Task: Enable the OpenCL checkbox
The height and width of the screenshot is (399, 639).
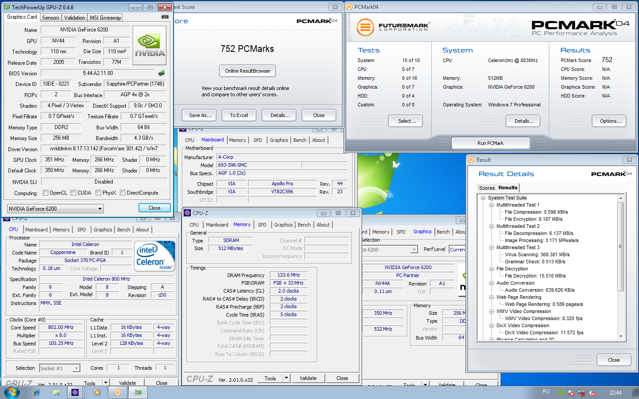Action: (x=45, y=192)
